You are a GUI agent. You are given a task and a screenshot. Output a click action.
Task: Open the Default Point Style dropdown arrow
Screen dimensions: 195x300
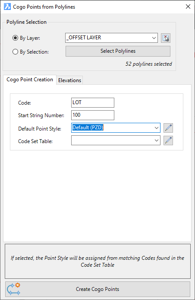pos(157,128)
